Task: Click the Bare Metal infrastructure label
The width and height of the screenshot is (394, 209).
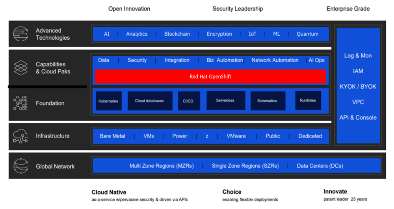Action: pyautogui.click(x=112, y=136)
